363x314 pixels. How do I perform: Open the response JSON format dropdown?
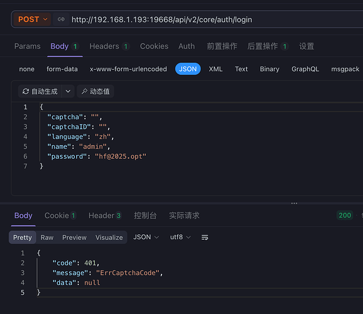(146, 237)
